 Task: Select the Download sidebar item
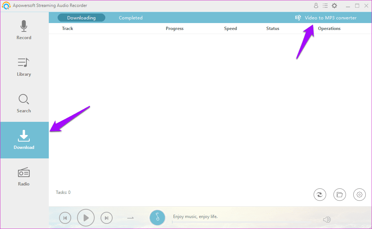pos(24,140)
